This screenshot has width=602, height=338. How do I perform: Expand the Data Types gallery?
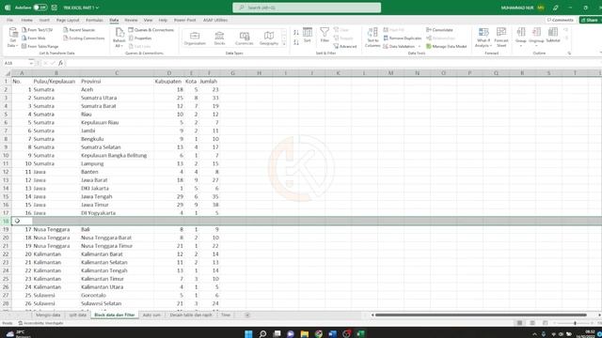coord(284,44)
